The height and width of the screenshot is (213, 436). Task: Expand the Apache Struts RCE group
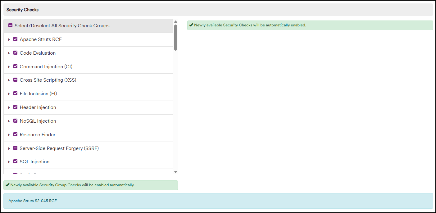tap(9, 39)
